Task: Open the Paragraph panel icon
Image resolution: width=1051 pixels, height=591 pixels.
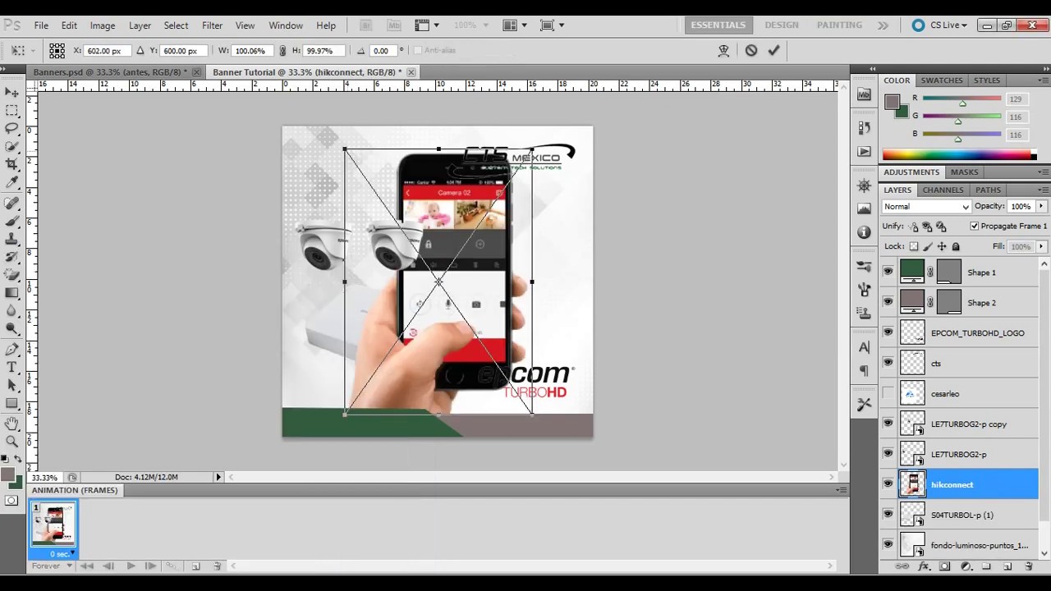Action: 864,371
